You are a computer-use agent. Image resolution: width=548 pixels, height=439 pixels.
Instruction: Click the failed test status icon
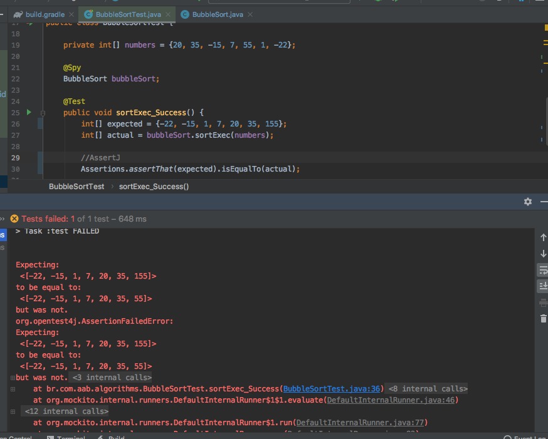(14, 219)
